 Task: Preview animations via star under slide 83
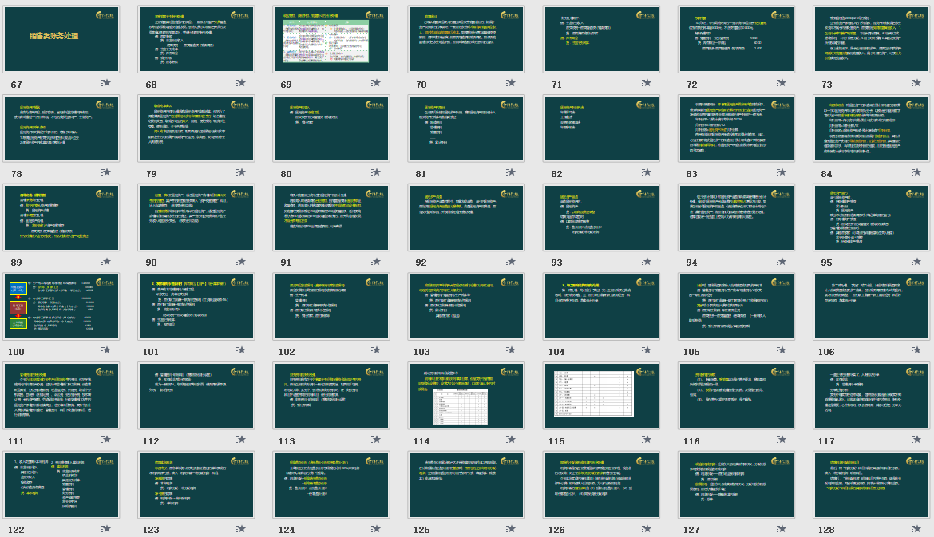[781, 172]
